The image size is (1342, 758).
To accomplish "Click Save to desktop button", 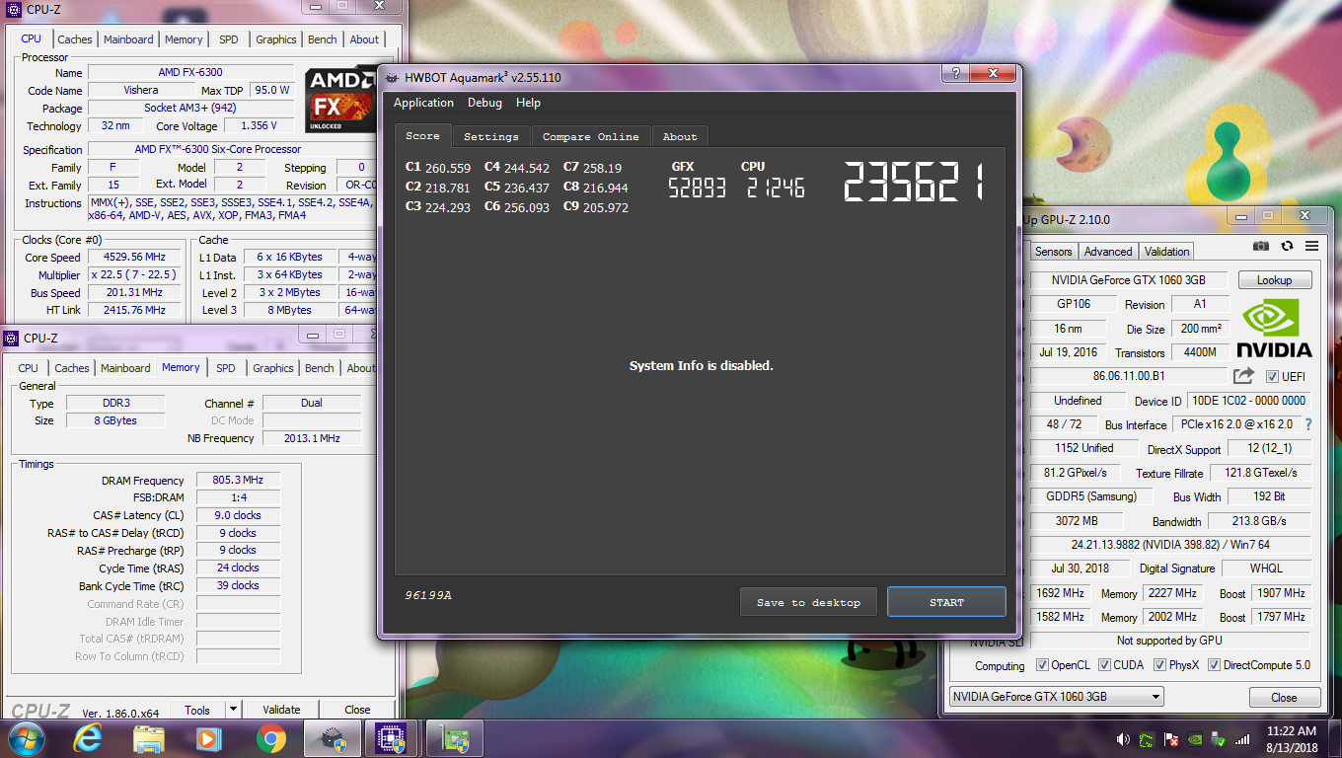I will [808, 602].
